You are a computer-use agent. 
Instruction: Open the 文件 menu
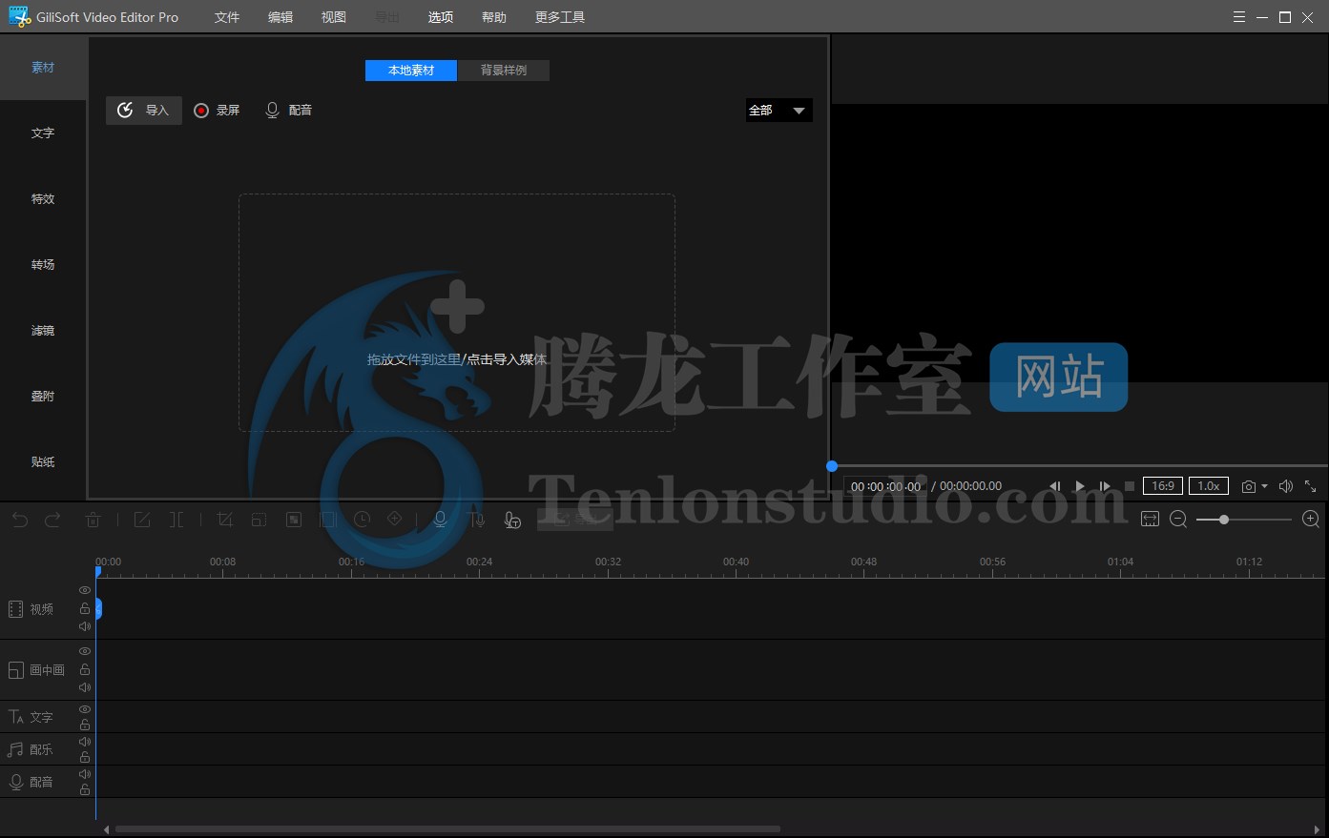click(x=227, y=17)
